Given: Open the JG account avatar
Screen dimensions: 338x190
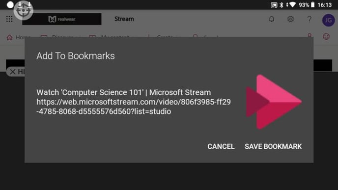Looking at the screenshot, I should coord(328,20).
